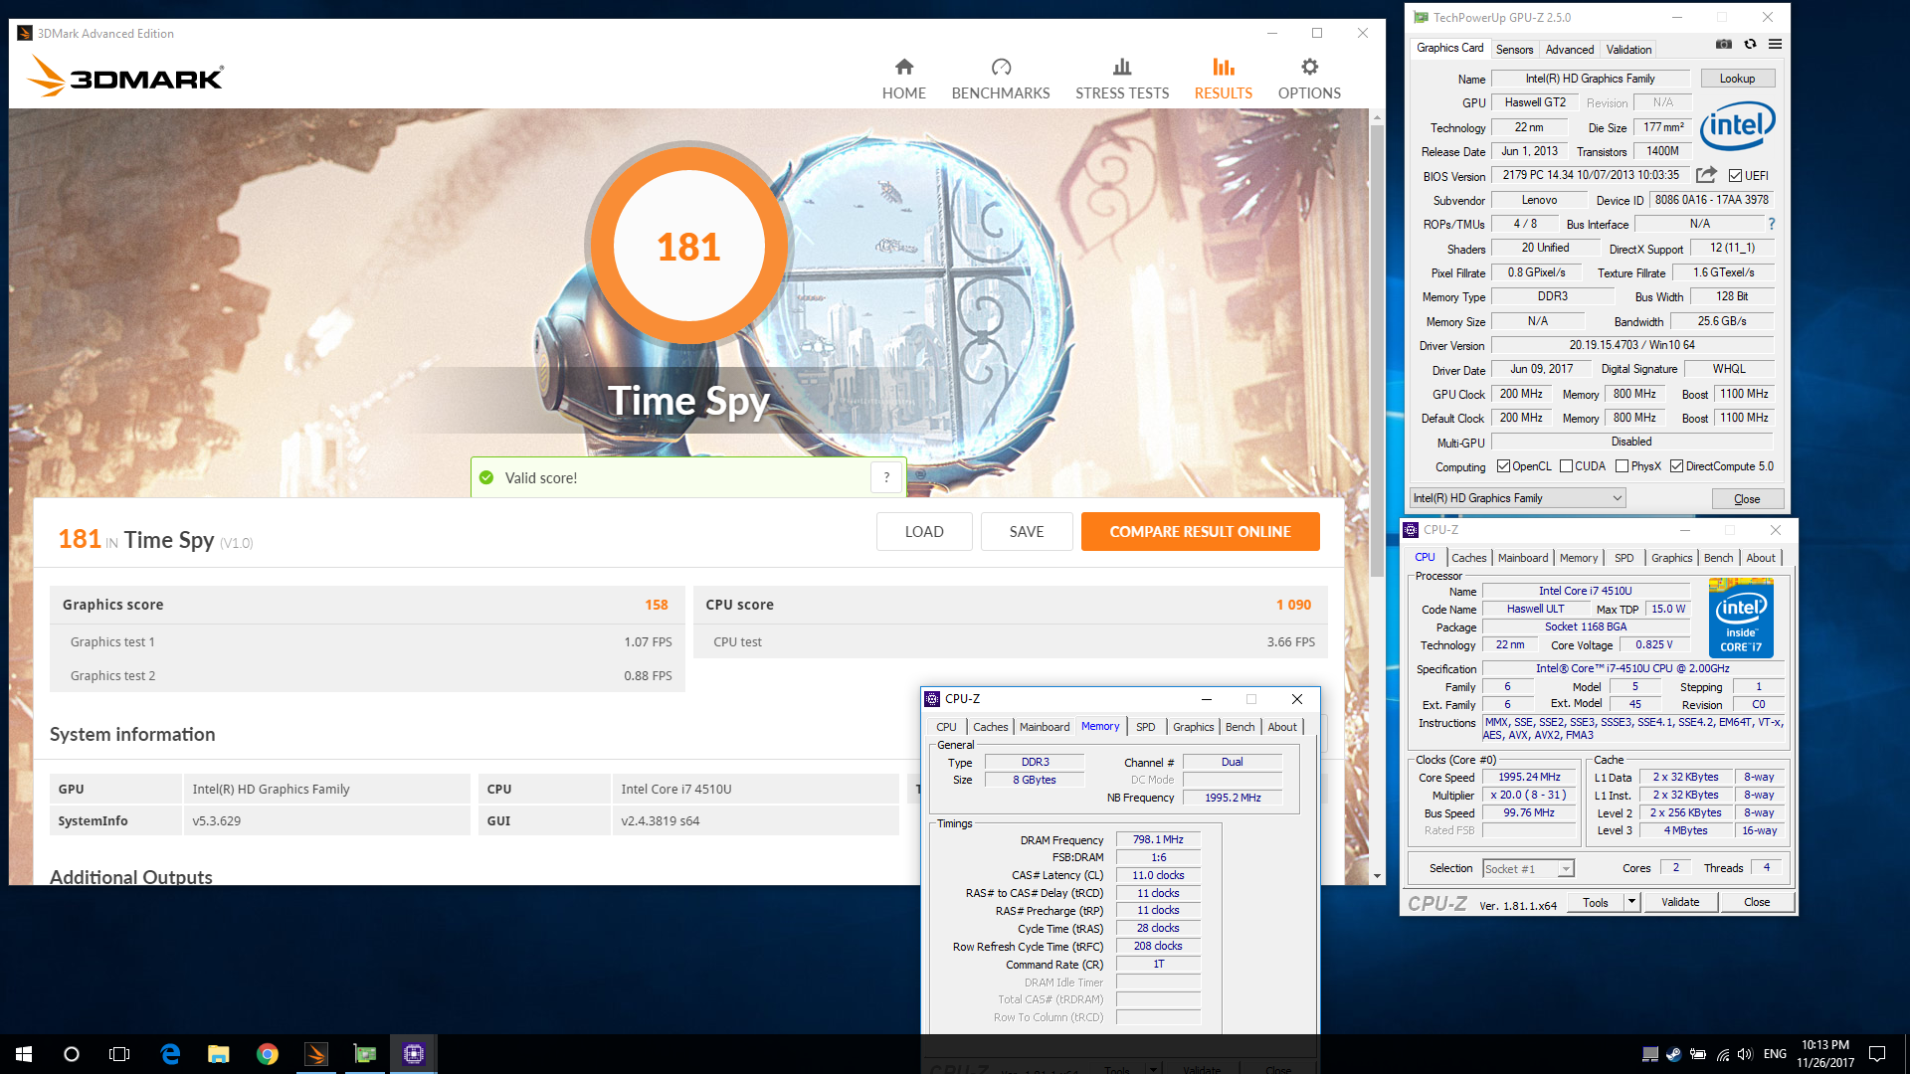Click DRAM Frequency 798.1 MHz value
Viewport: 1910px width, 1074px height.
click(x=1158, y=839)
